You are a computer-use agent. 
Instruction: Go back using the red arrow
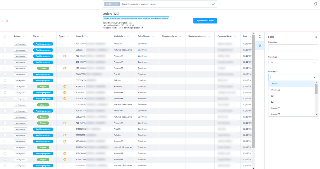tap(2, 21)
